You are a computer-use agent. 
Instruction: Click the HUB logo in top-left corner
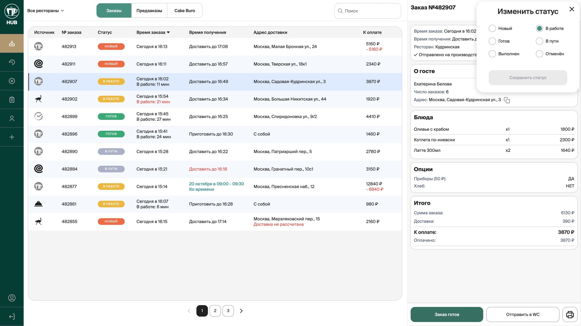[x=12, y=15]
